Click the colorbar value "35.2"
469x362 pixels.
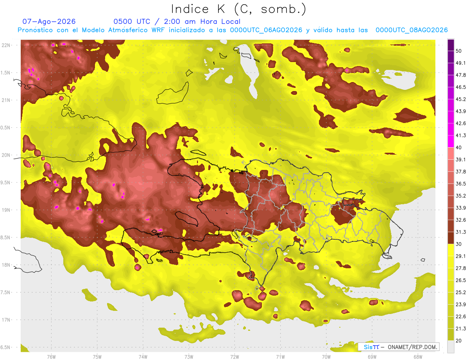click(x=461, y=196)
